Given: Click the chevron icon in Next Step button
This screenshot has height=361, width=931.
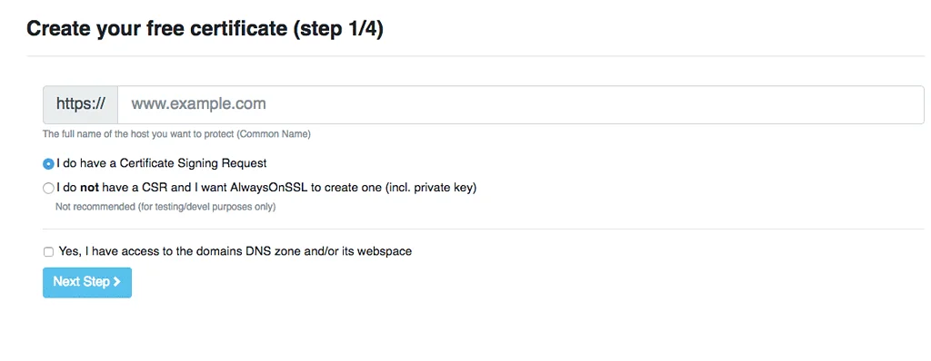Looking at the screenshot, I should point(117,281).
